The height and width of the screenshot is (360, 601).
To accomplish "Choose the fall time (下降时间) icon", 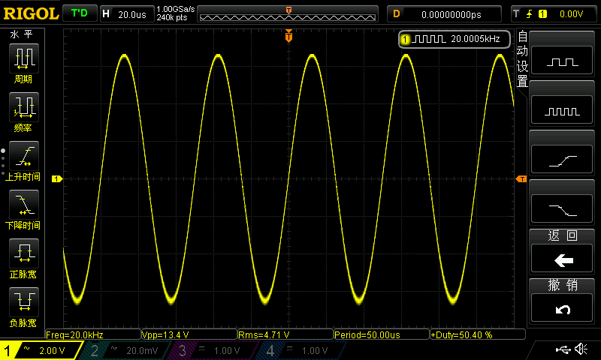I will [x=24, y=205].
